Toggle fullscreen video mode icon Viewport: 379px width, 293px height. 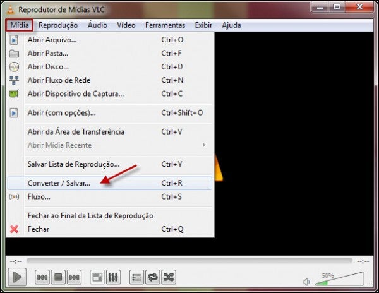97,277
